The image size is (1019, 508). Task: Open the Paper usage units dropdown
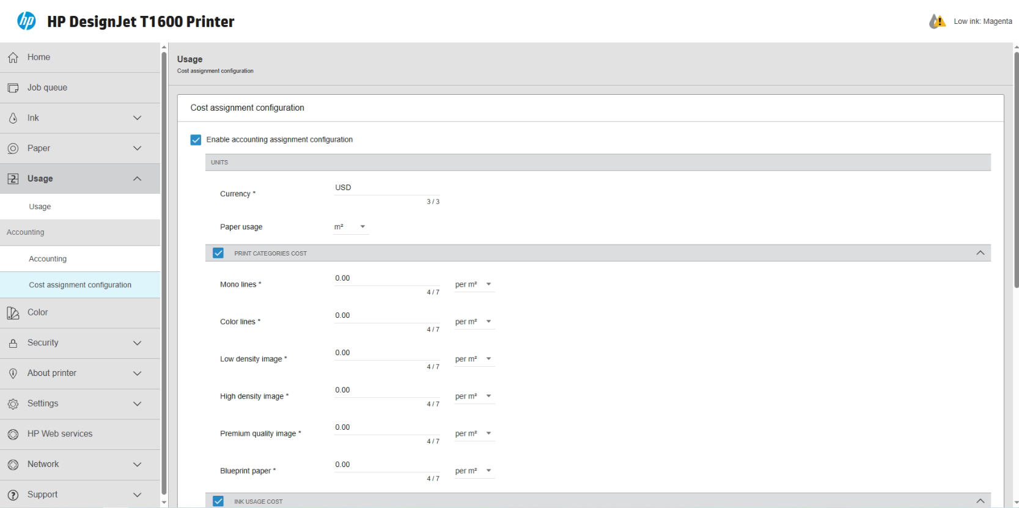351,227
